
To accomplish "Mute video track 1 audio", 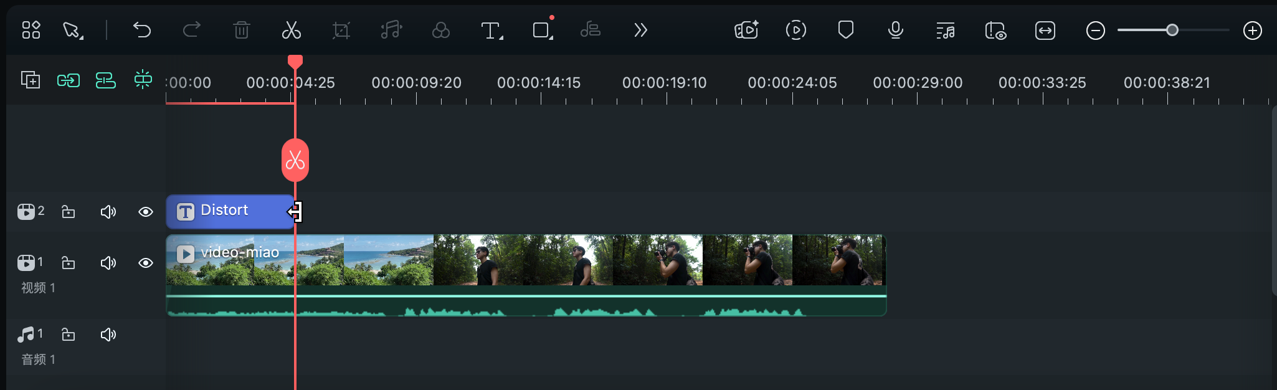I will [108, 263].
